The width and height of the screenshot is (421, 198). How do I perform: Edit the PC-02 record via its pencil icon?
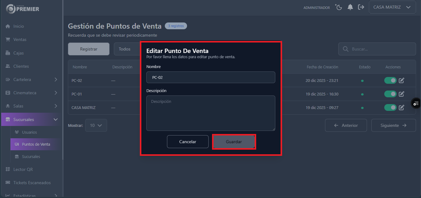click(402, 80)
